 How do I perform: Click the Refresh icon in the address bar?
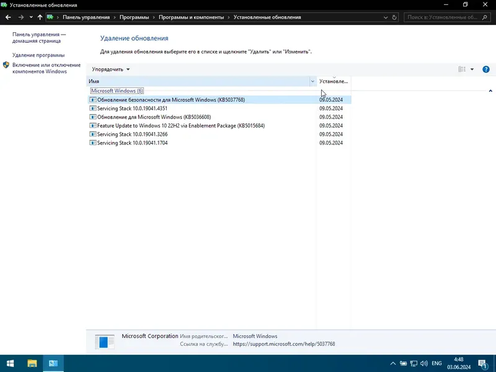[395, 17]
